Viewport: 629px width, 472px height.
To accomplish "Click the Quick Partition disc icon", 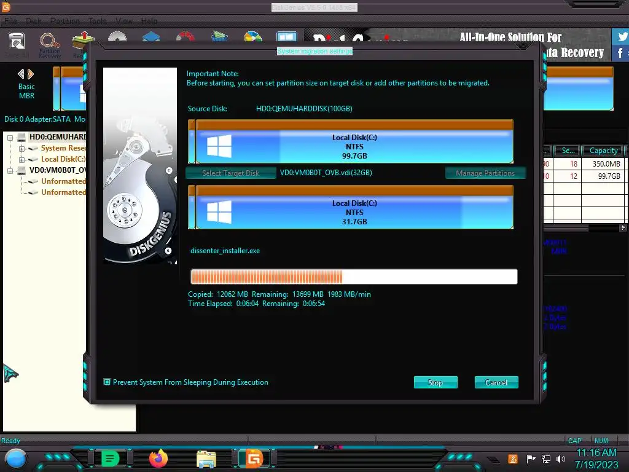I will coord(117,37).
